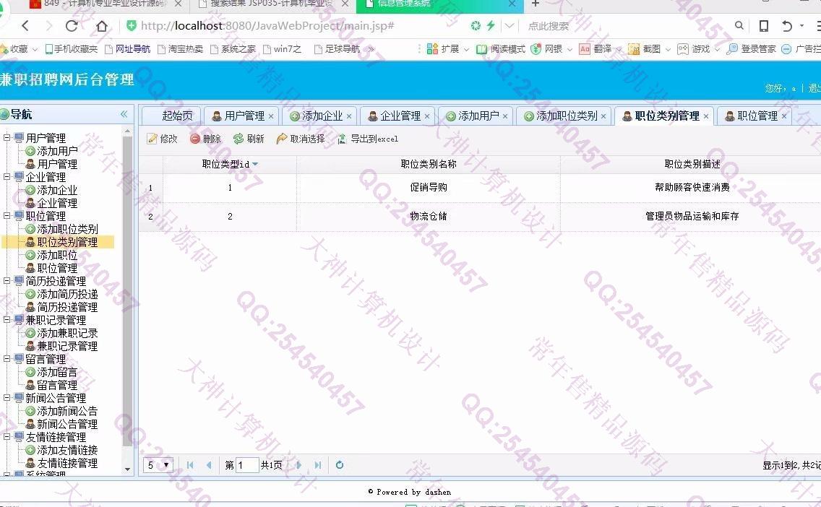Open 网址导航 bookmark
The height and width of the screenshot is (507, 821).
(x=127, y=48)
